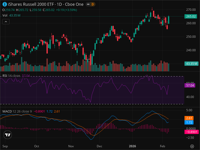
Task: Click the Feb time axis label
Action: coord(162,146)
